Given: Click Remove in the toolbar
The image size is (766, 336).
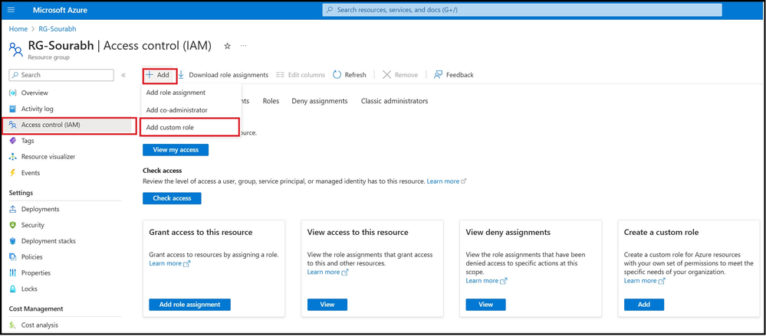Looking at the screenshot, I should coord(400,74).
